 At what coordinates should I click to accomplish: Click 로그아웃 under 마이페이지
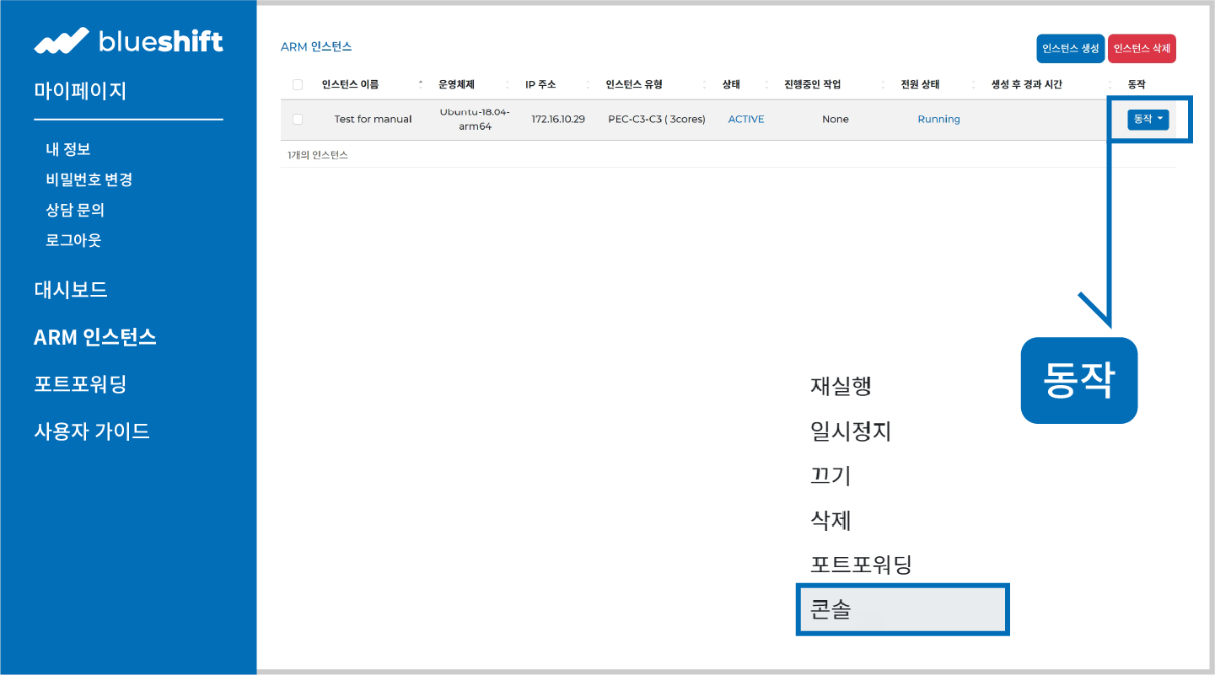coord(73,240)
